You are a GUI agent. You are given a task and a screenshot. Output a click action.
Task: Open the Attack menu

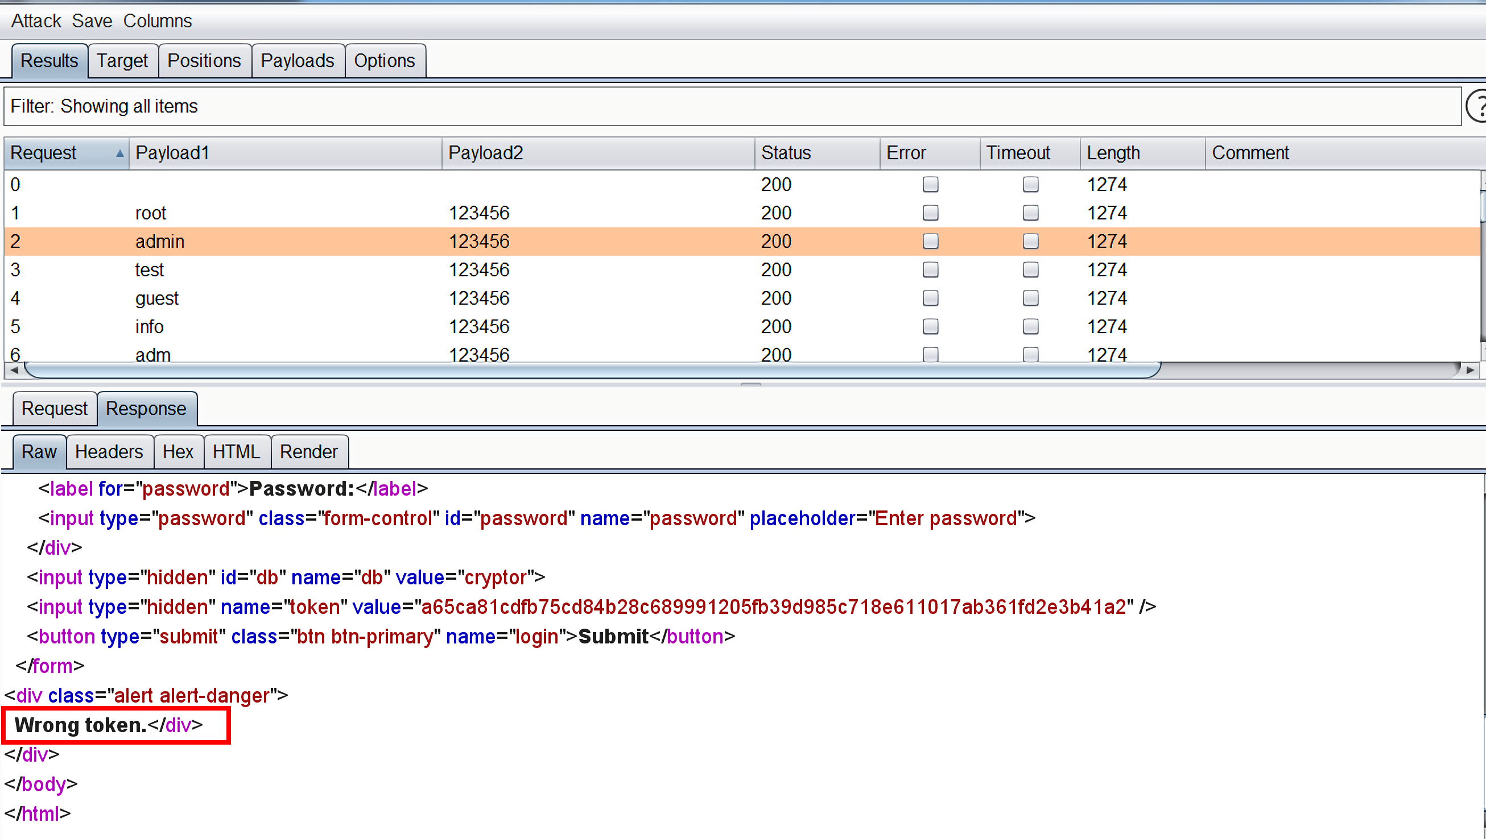[36, 20]
